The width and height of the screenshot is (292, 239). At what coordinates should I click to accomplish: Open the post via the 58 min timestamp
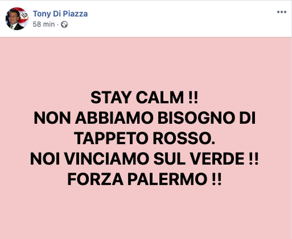[x=44, y=24]
